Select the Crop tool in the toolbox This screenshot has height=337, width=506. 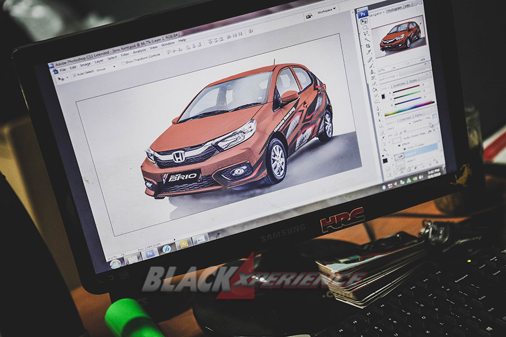coord(368,46)
